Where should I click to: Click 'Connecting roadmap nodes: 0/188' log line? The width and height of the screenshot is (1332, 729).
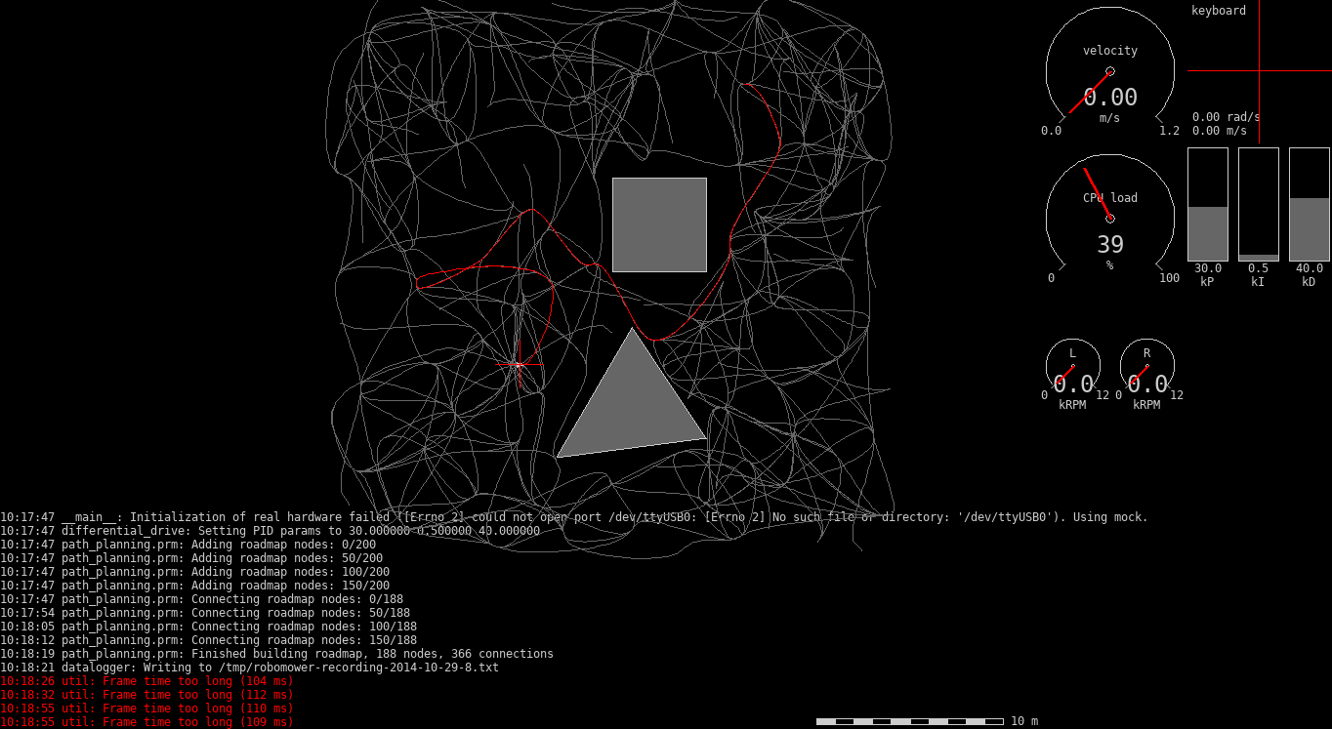[201, 599]
